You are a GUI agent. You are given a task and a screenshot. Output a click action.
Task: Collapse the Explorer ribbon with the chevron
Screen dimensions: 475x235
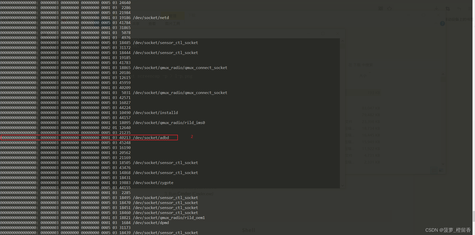435,23
